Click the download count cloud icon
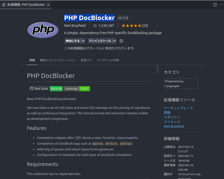 (95, 26)
